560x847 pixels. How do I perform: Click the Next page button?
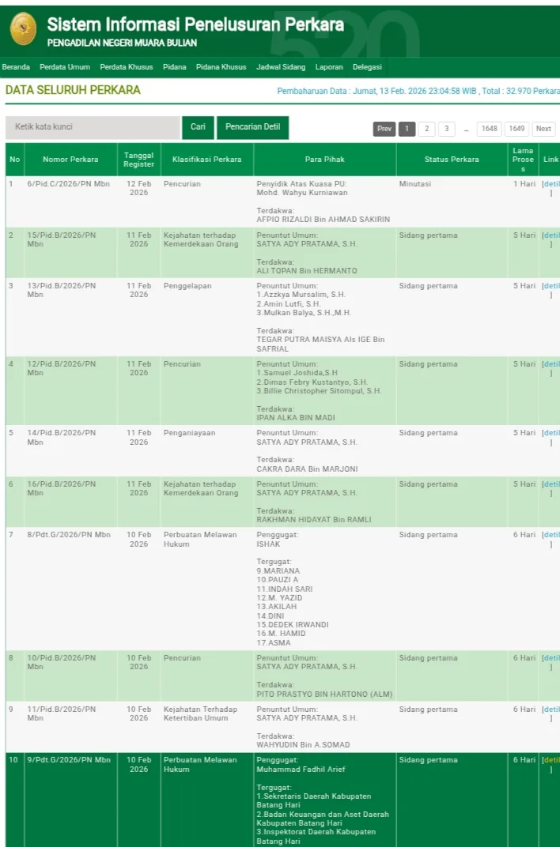543,129
